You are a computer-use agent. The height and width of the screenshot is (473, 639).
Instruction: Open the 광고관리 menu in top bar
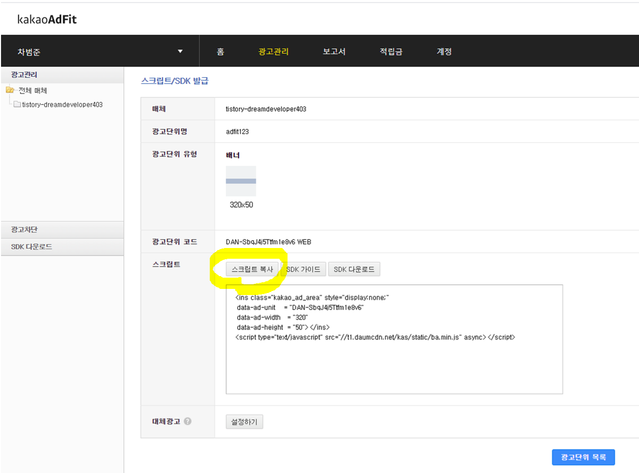click(x=274, y=52)
